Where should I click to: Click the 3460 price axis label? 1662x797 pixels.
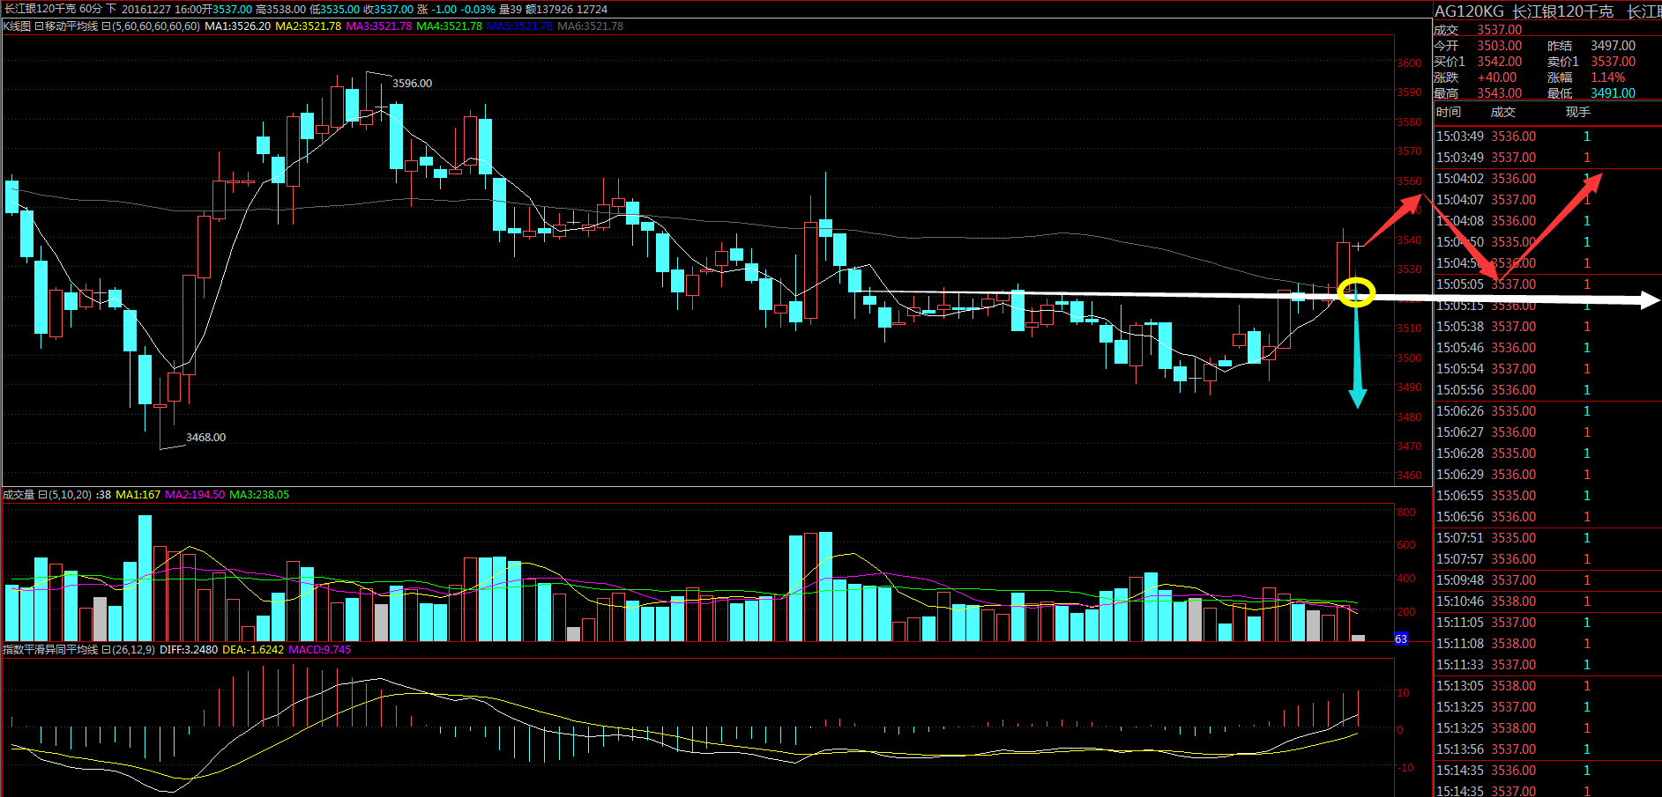click(x=1409, y=476)
